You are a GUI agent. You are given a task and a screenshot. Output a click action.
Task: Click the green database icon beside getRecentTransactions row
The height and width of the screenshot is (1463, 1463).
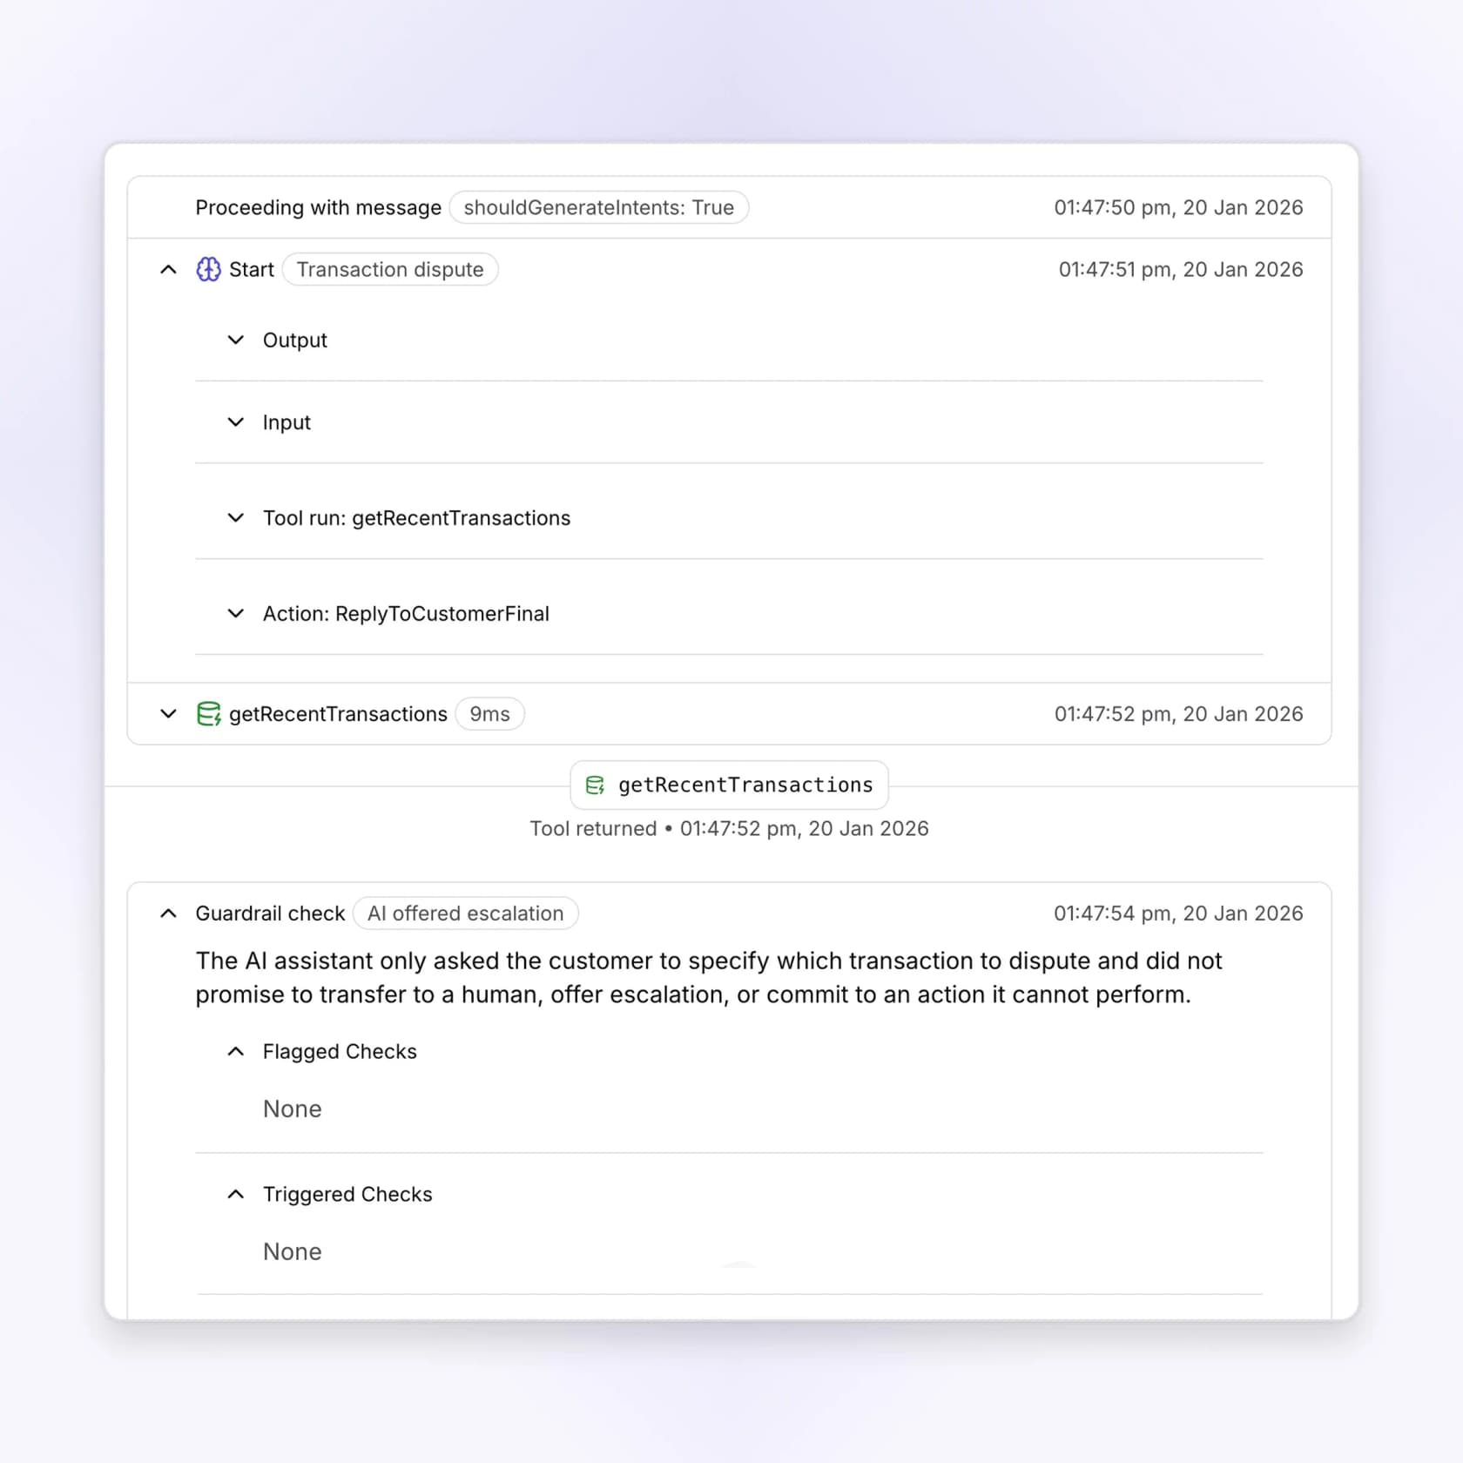click(x=208, y=714)
